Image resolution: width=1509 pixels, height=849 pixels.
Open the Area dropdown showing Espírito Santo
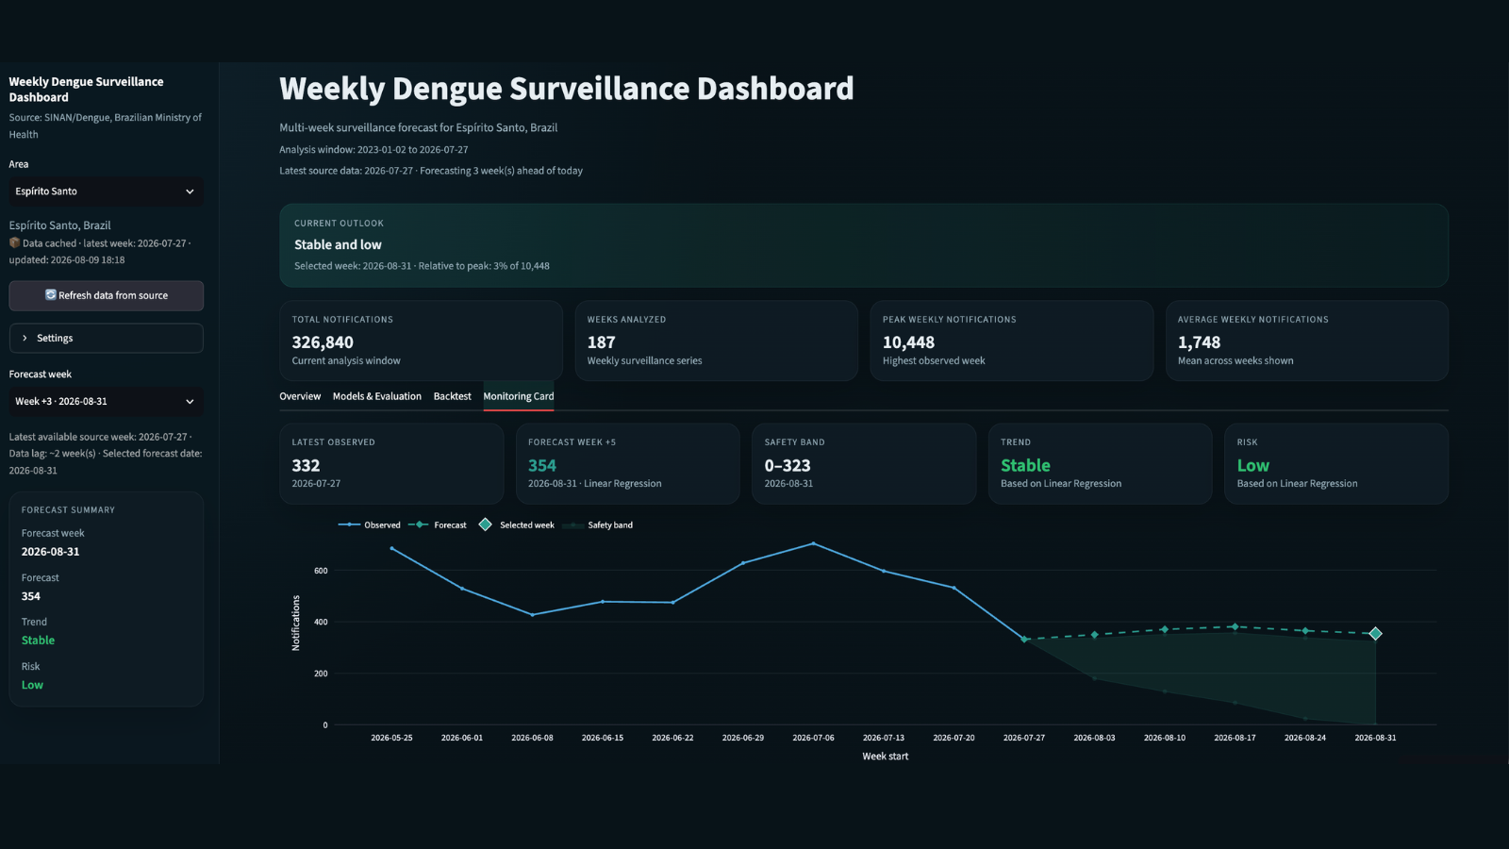106,191
